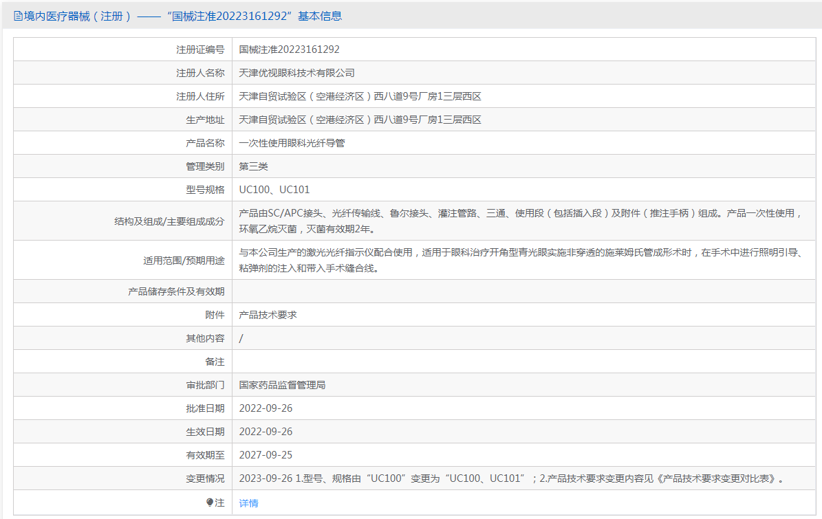Click the 有效期至 label
Viewport: 822px width, 519px height.
(x=205, y=455)
